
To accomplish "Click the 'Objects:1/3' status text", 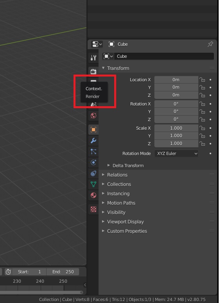I will point(140,299).
